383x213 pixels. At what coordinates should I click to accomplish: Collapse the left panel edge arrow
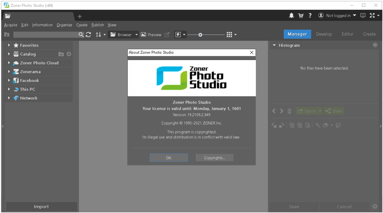(3, 126)
